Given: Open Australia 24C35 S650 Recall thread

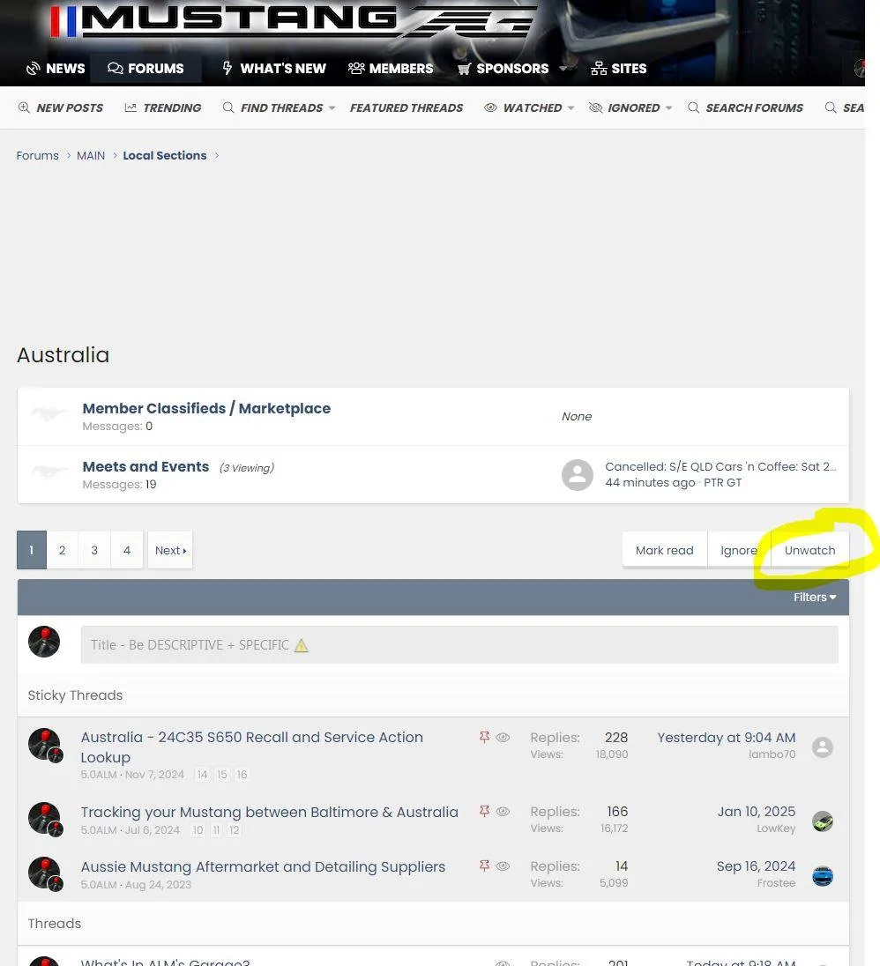Looking at the screenshot, I should [252, 747].
